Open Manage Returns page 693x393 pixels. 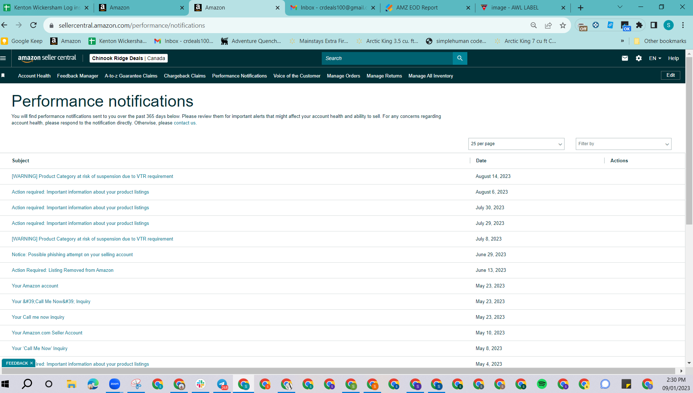tap(384, 76)
